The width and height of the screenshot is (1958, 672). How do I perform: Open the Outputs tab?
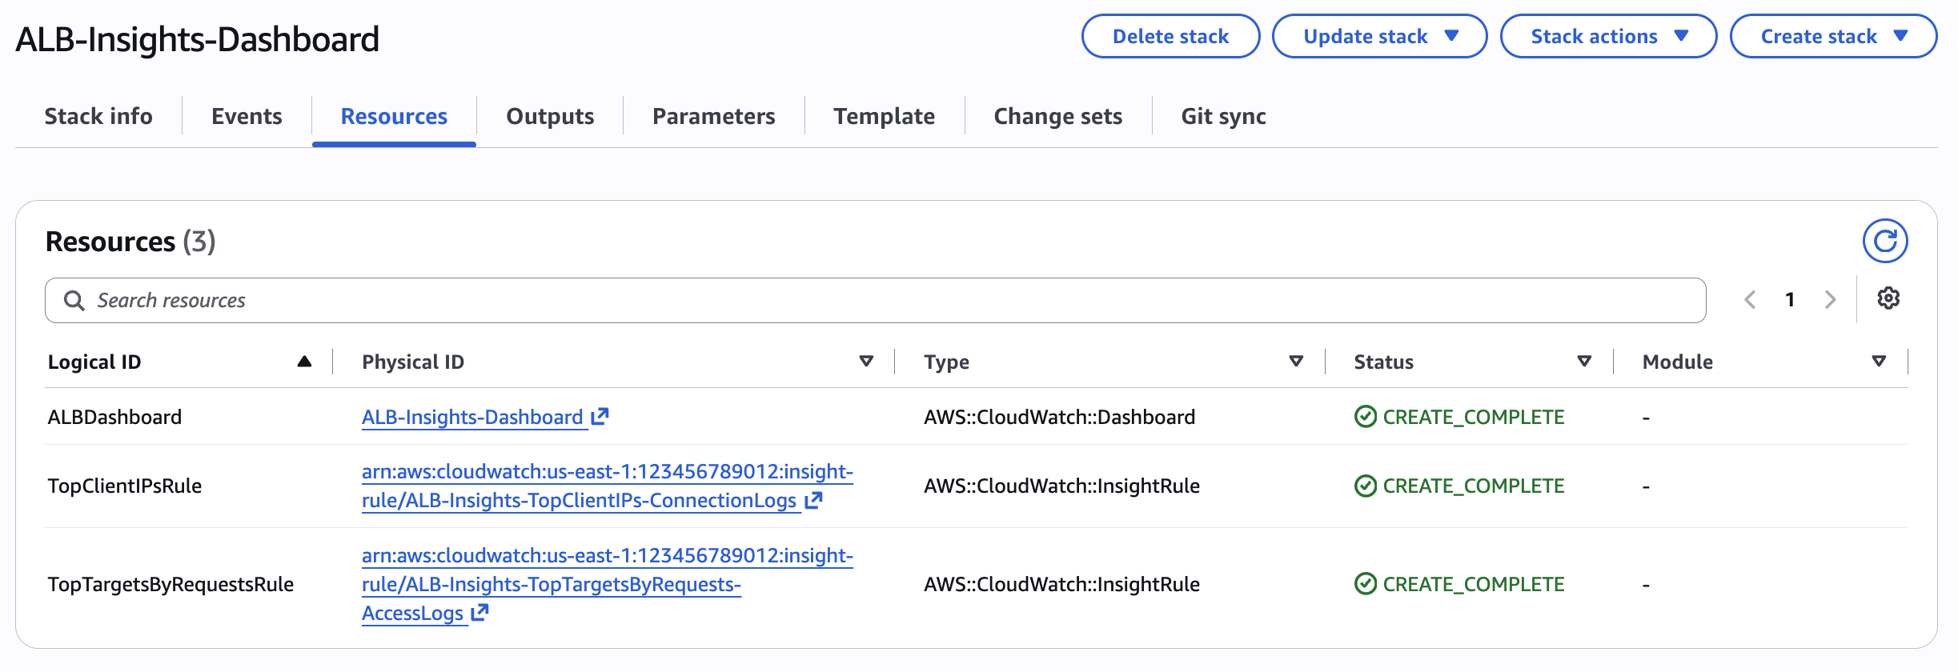click(x=550, y=116)
